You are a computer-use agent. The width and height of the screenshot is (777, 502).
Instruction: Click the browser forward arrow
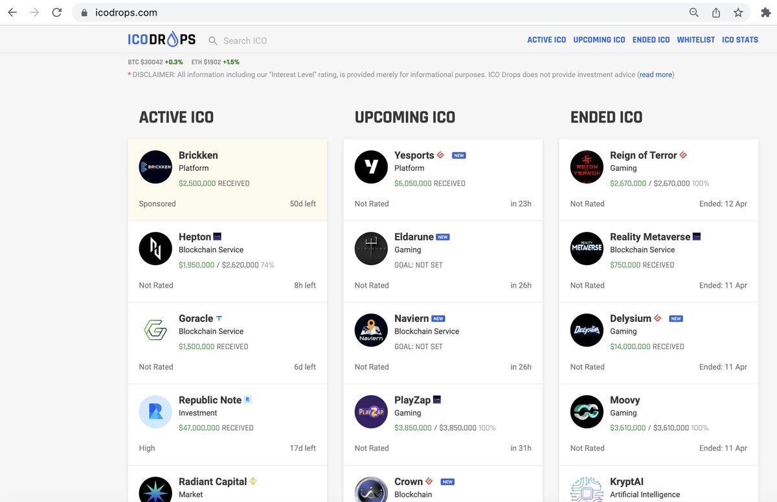coord(34,12)
